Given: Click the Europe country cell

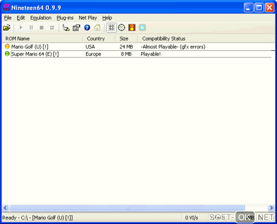Looking at the screenshot, I should (93, 54).
